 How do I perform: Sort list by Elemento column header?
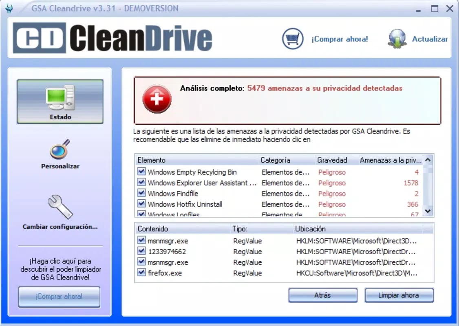click(x=197, y=160)
